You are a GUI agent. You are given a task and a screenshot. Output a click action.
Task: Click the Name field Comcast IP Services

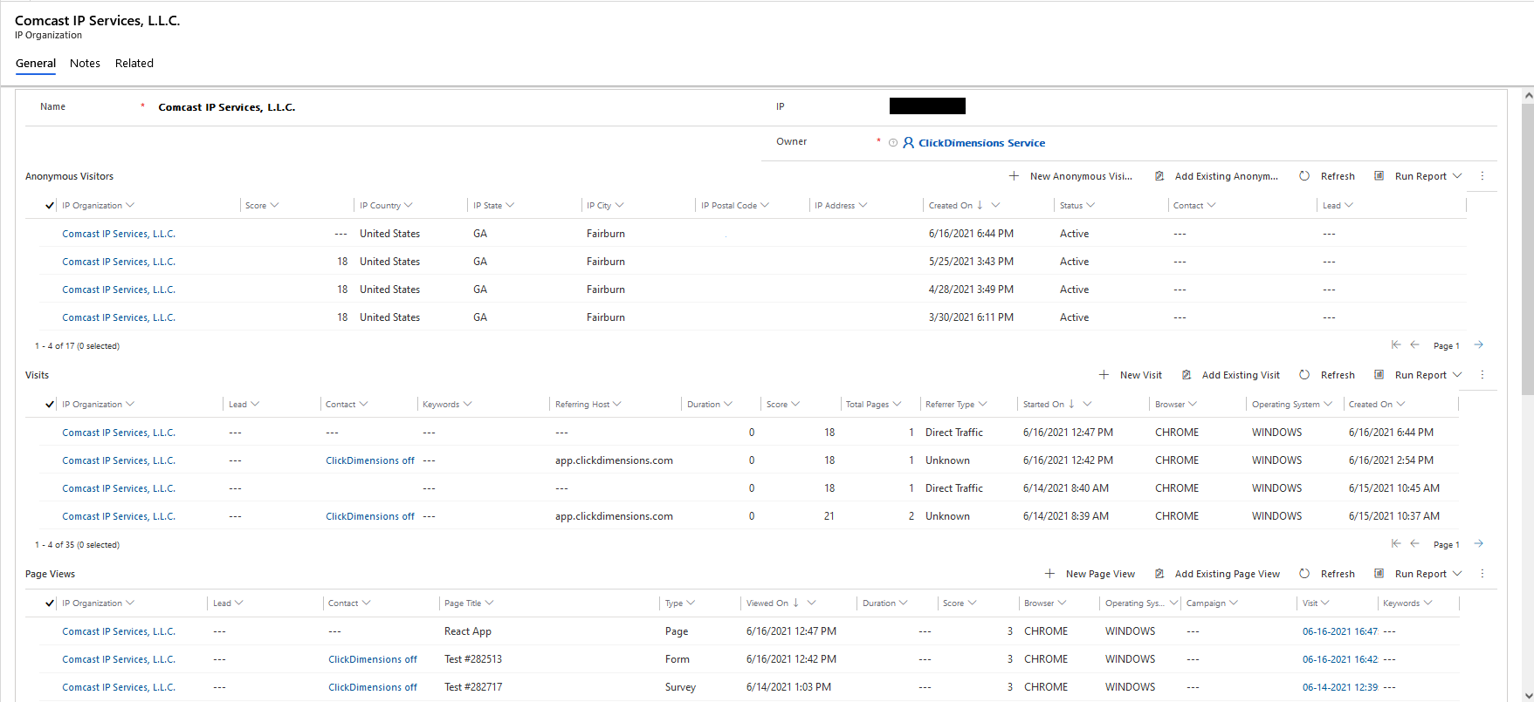pos(227,107)
